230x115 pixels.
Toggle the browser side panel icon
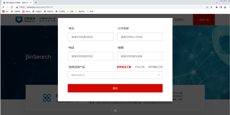click(220, 7)
